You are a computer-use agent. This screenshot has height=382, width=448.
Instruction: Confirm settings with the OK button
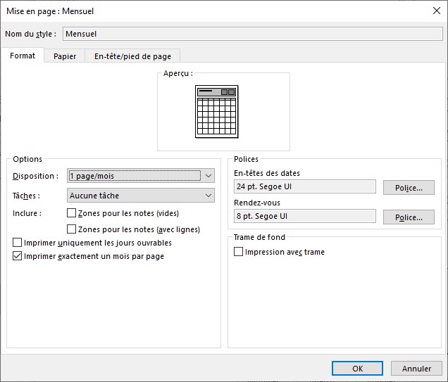pyautogui.click(x=357, y=369)
